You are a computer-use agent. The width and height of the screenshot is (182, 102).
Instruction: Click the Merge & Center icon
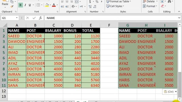pos(76,1)
